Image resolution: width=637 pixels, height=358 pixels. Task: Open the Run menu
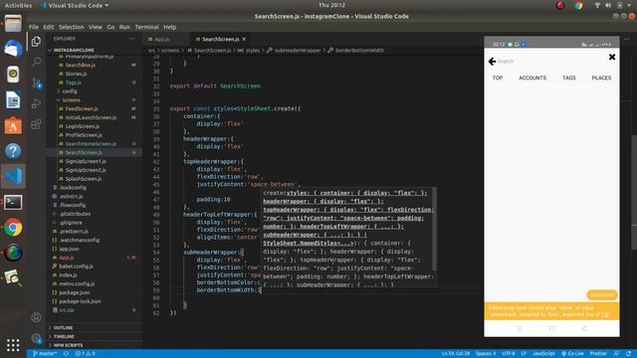pos(124,27)
